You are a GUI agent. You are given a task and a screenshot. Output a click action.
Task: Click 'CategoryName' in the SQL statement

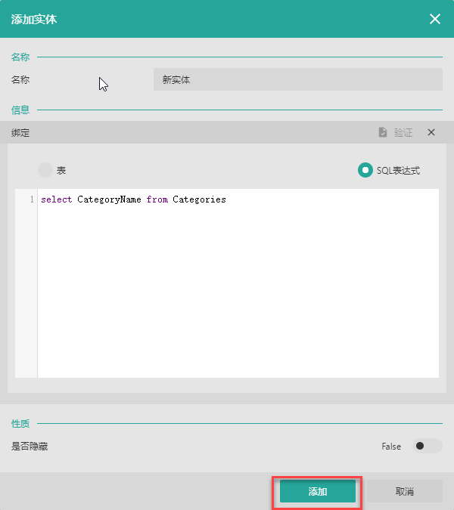point(109,199)
